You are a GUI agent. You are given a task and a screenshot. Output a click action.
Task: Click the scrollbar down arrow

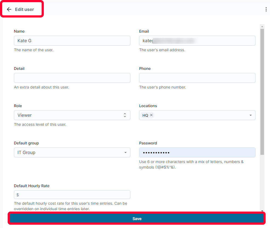click(x=262, y=211)
